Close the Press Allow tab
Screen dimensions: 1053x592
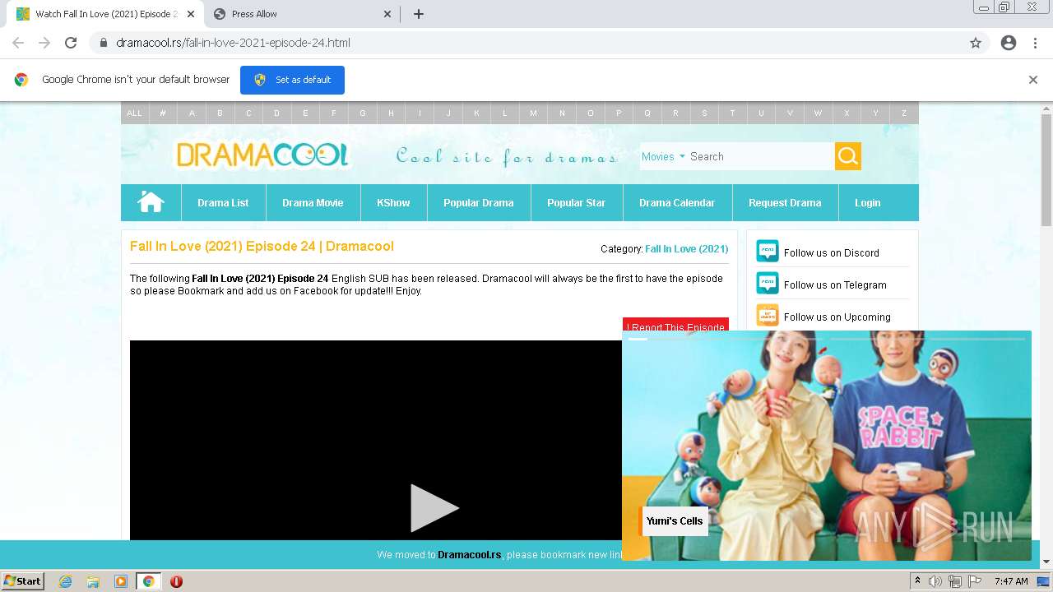pos(387,14)
